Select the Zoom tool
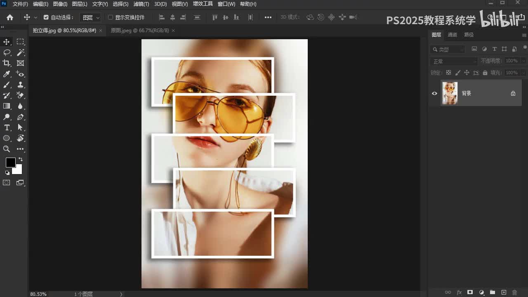The height and width of the screenshot is (297, 528). click(x=7, y=149)
